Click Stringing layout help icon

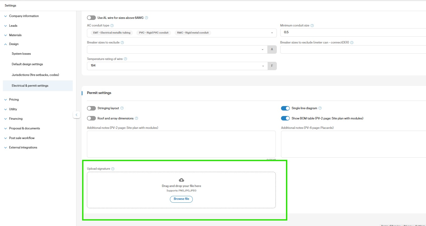tap(122, 108)
